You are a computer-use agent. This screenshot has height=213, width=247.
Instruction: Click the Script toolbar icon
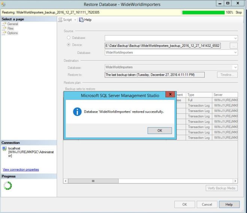click(x=60, y=20)
